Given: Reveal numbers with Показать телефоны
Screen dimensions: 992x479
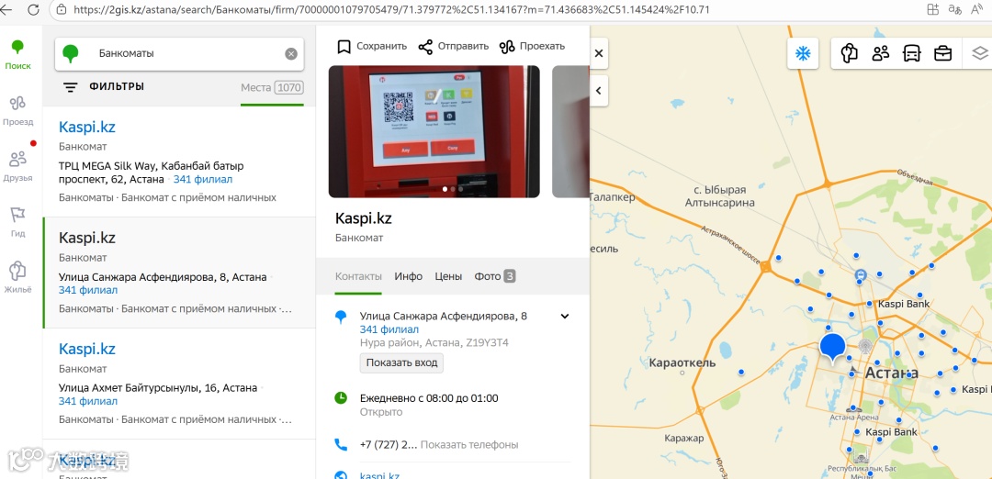Looking at the screenshot, I should click(x=468, y=444).
